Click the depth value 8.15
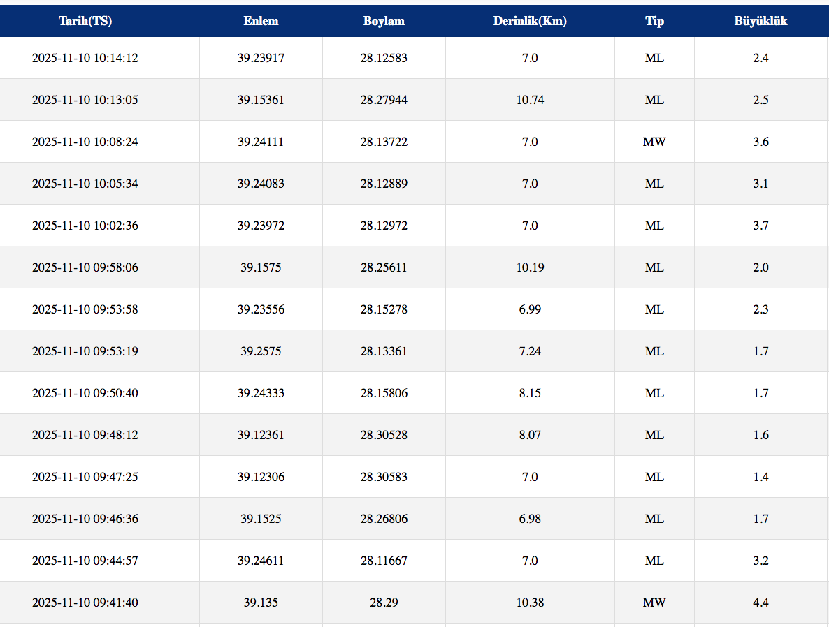Image resolution: width=829 pixels, height=627 pixels. click(530, 393)
